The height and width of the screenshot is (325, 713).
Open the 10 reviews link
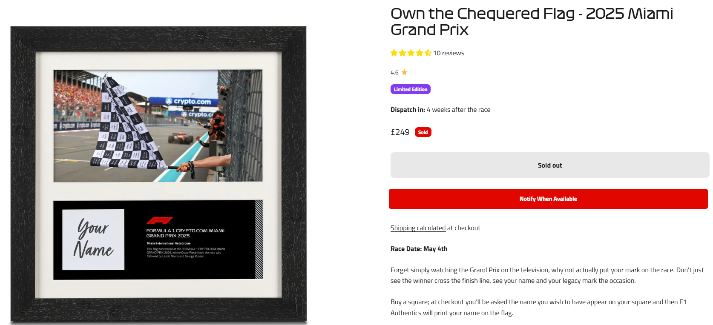point(448,53)
